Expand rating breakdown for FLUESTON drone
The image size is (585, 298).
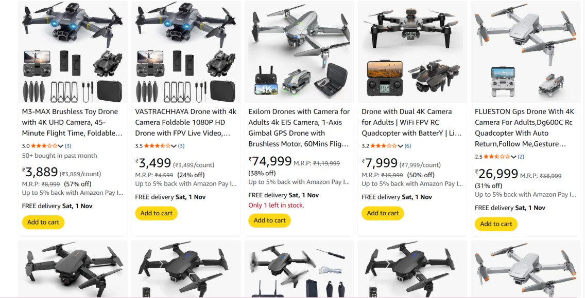(514, 157)
